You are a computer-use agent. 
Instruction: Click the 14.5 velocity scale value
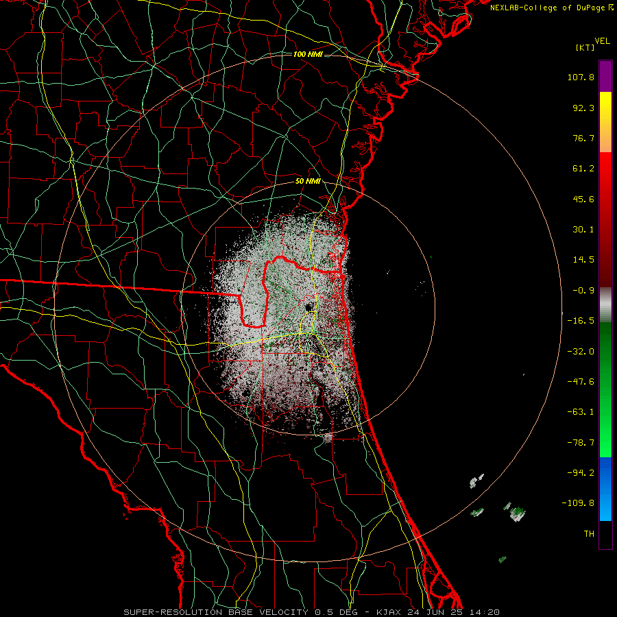click(x=583, y=260)
